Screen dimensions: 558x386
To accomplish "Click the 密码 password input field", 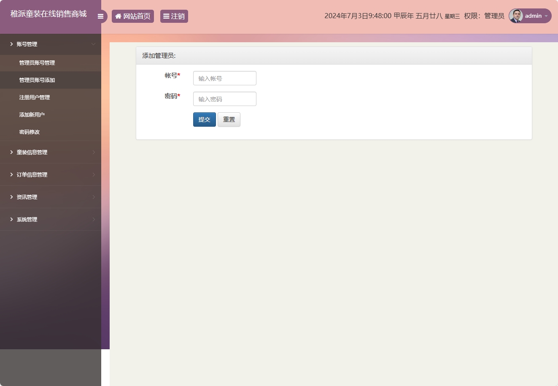I will pos(224,99).
